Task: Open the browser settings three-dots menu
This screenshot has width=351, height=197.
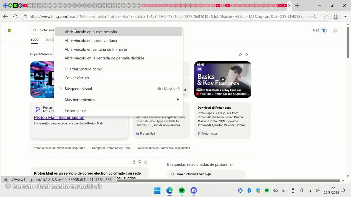Action: point(345,16)
